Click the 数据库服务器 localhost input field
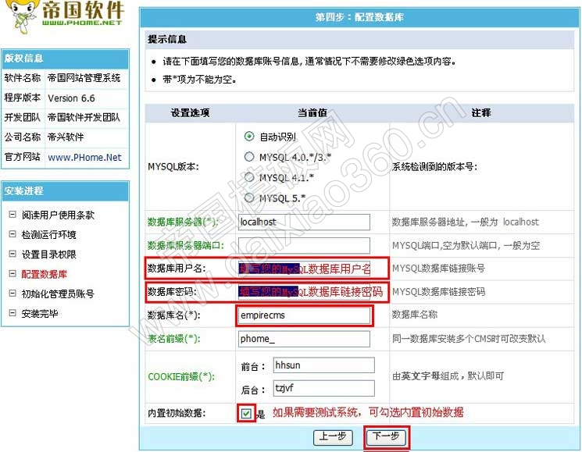Screen dimensions: 582x452 pos(293,222)
